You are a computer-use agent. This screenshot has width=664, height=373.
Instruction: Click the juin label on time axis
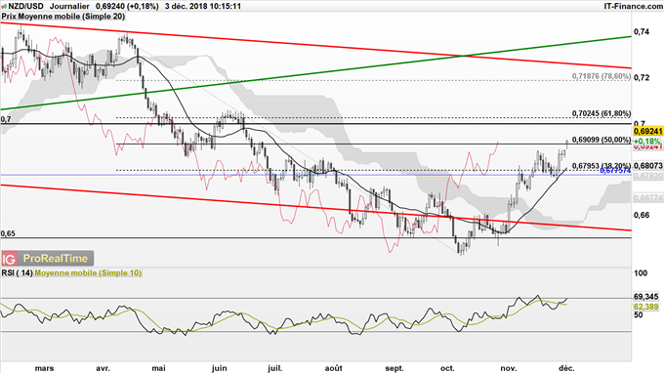pos(219,368)
